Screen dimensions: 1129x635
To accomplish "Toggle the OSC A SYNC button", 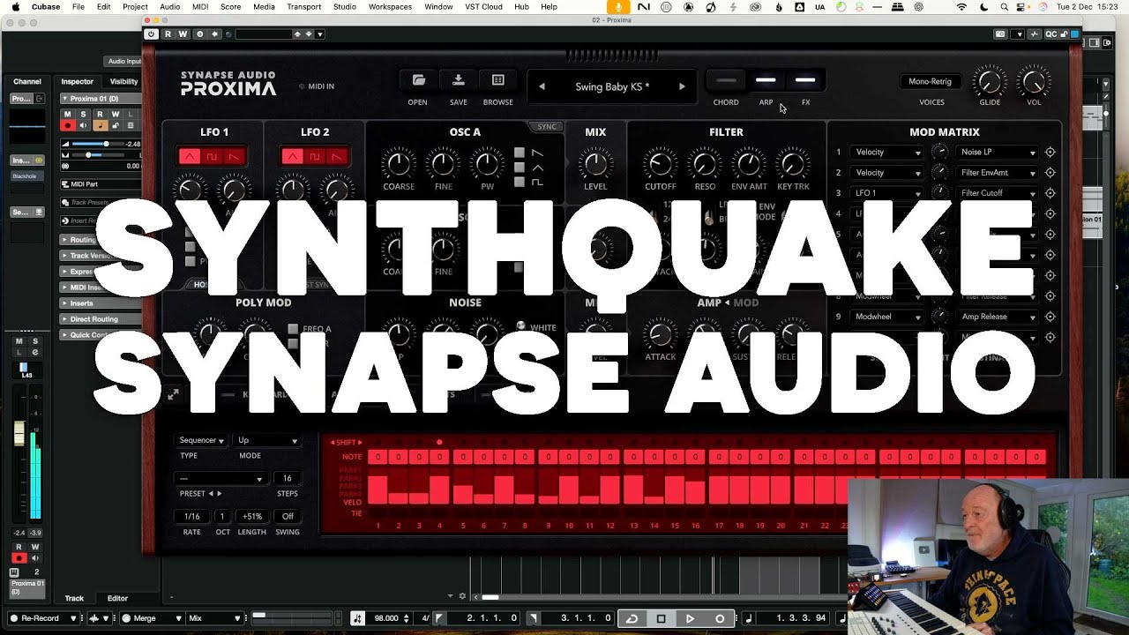I will (547, 126).
